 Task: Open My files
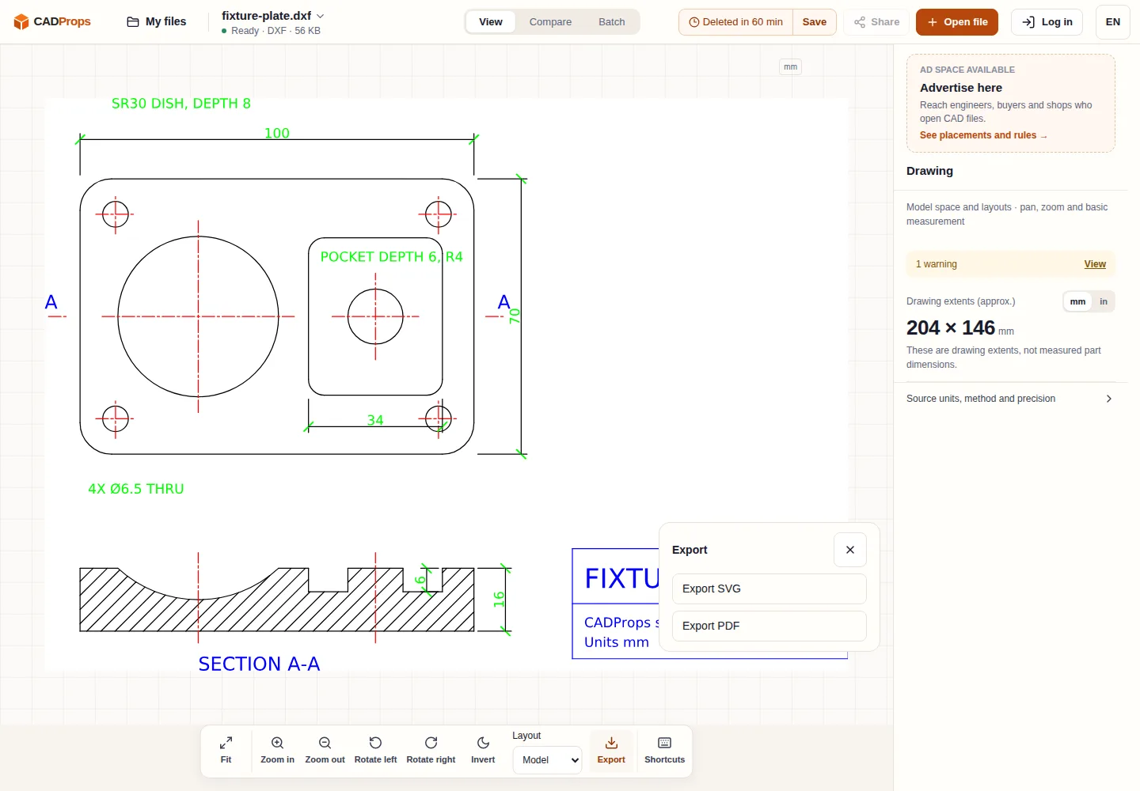[157, 21]
